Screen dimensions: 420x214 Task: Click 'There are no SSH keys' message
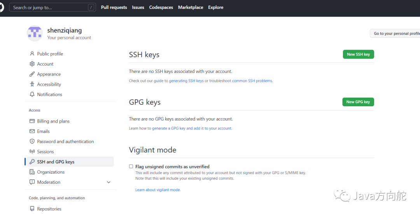[180, 71]
